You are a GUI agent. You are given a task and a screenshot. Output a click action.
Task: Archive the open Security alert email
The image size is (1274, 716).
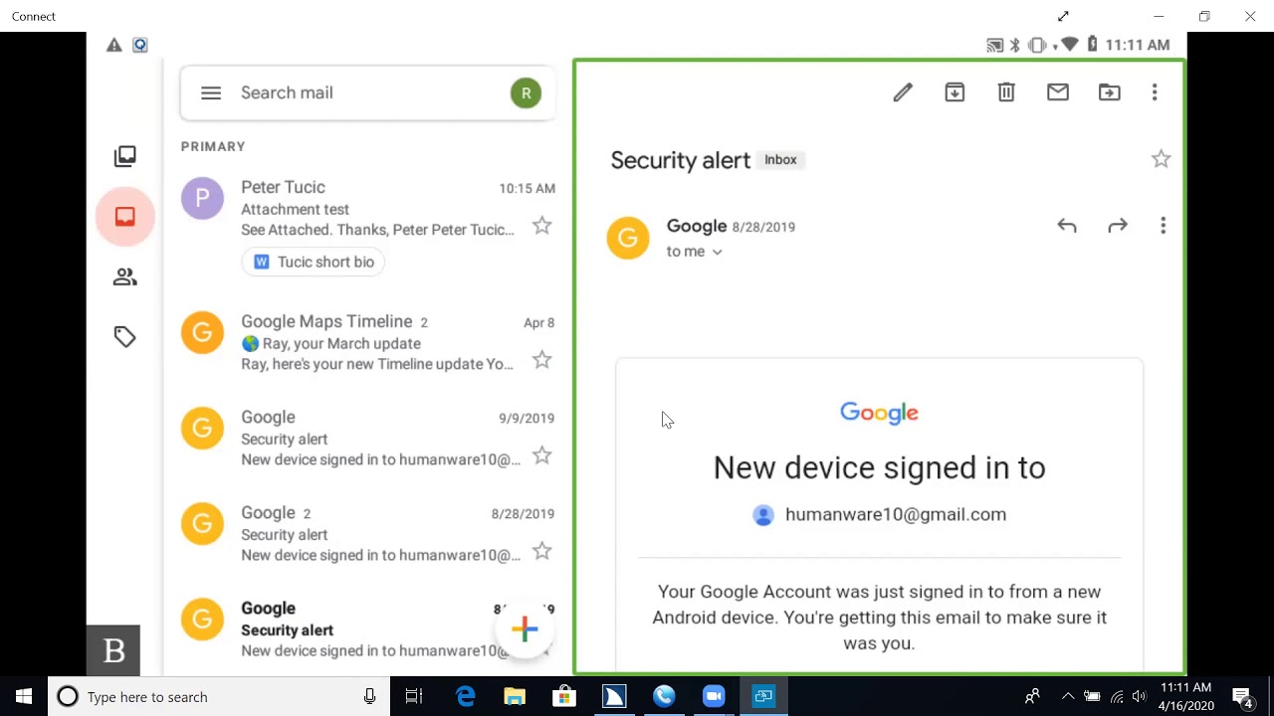tap(955, 92)
